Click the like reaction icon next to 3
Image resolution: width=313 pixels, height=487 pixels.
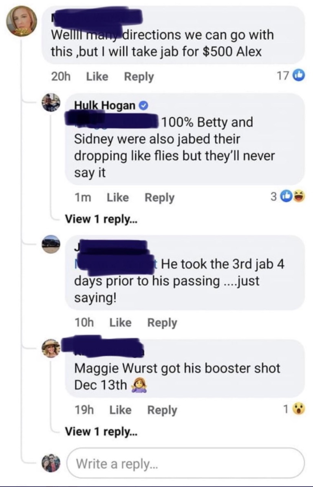[x=286, y=196]
